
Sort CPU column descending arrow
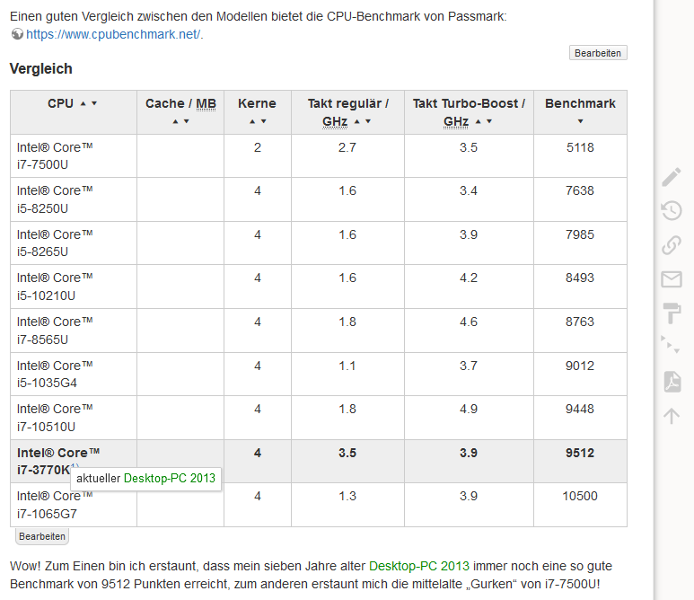[x=94, y=103]
